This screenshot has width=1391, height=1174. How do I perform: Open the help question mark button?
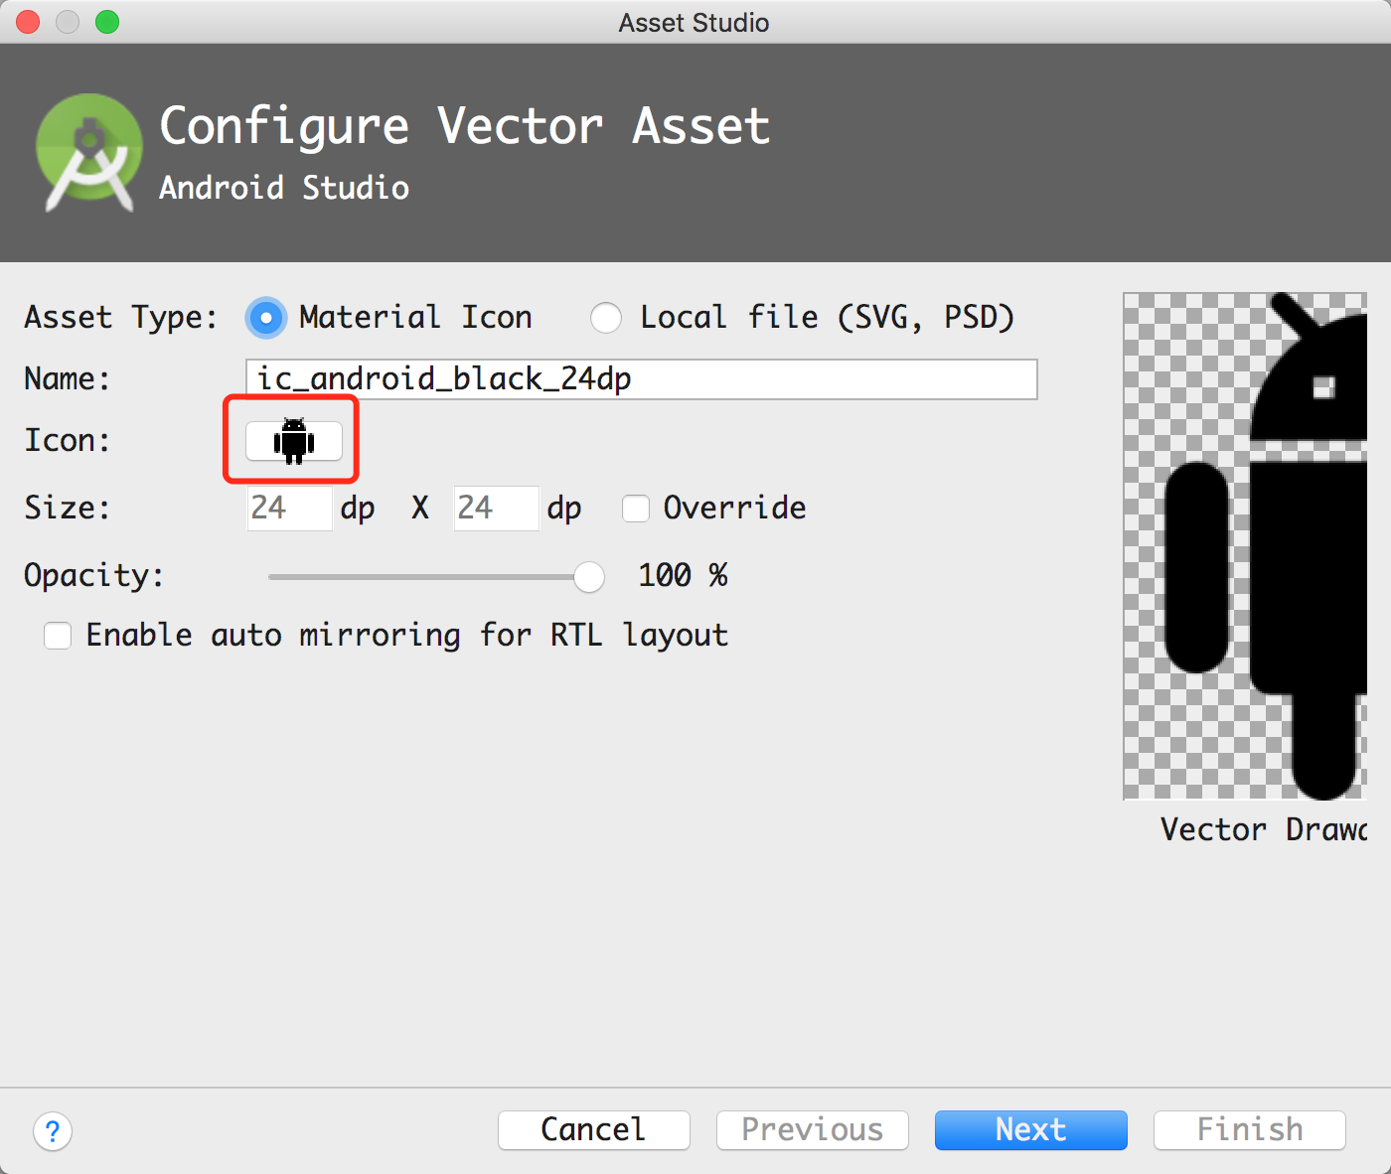(x=53, y=1130)
